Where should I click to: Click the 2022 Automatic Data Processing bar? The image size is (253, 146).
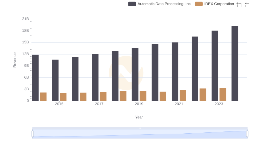coord(195,69)
